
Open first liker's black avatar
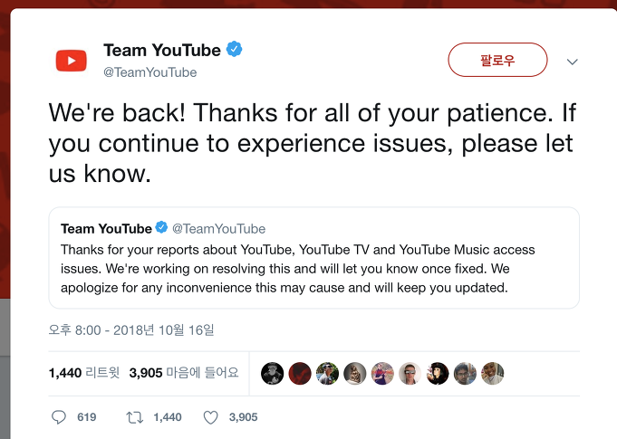(x=272, y=373)
